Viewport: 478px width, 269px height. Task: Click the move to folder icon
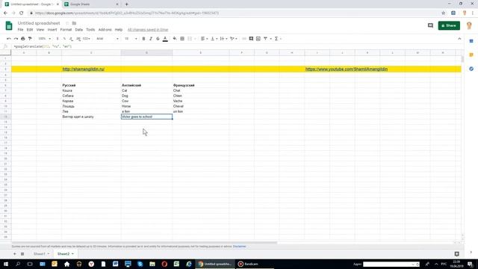74,23
